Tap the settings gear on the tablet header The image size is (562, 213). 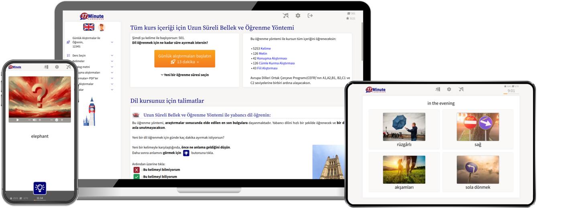click(x=449, y=89)
